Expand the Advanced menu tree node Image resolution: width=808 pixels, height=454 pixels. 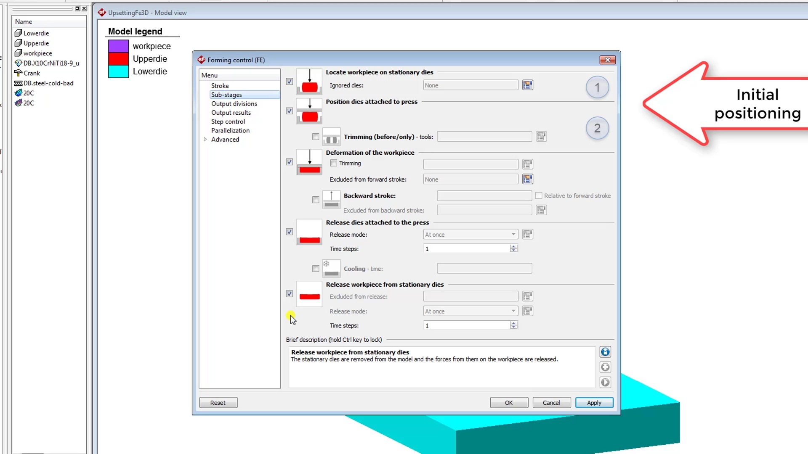(x=205, y=140)
